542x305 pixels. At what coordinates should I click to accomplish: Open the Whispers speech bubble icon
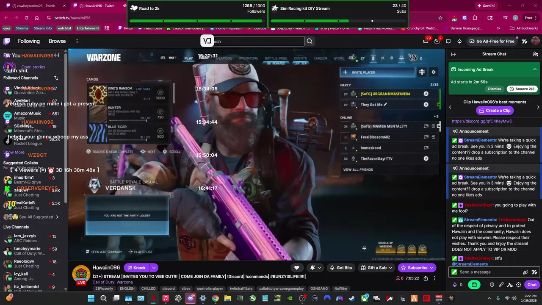(448, 41)
